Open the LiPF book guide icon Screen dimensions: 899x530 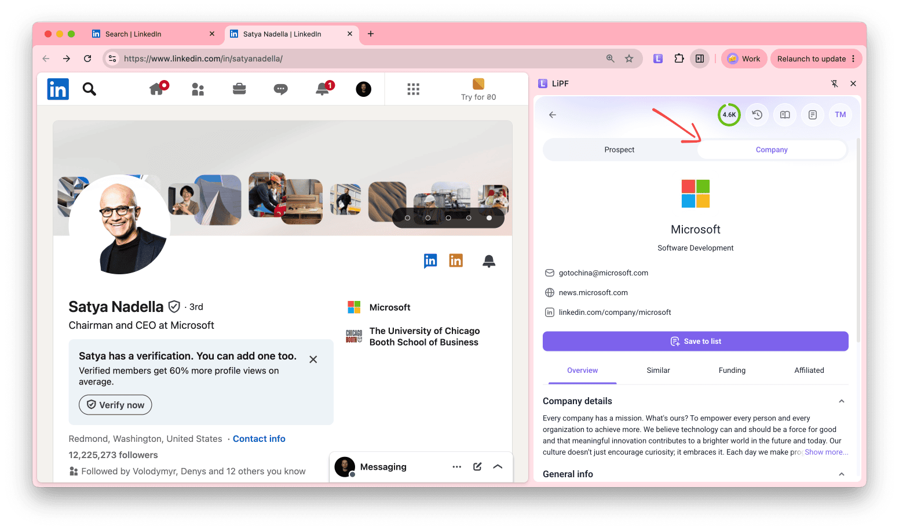pyautogui.click(x=785, y=115)
